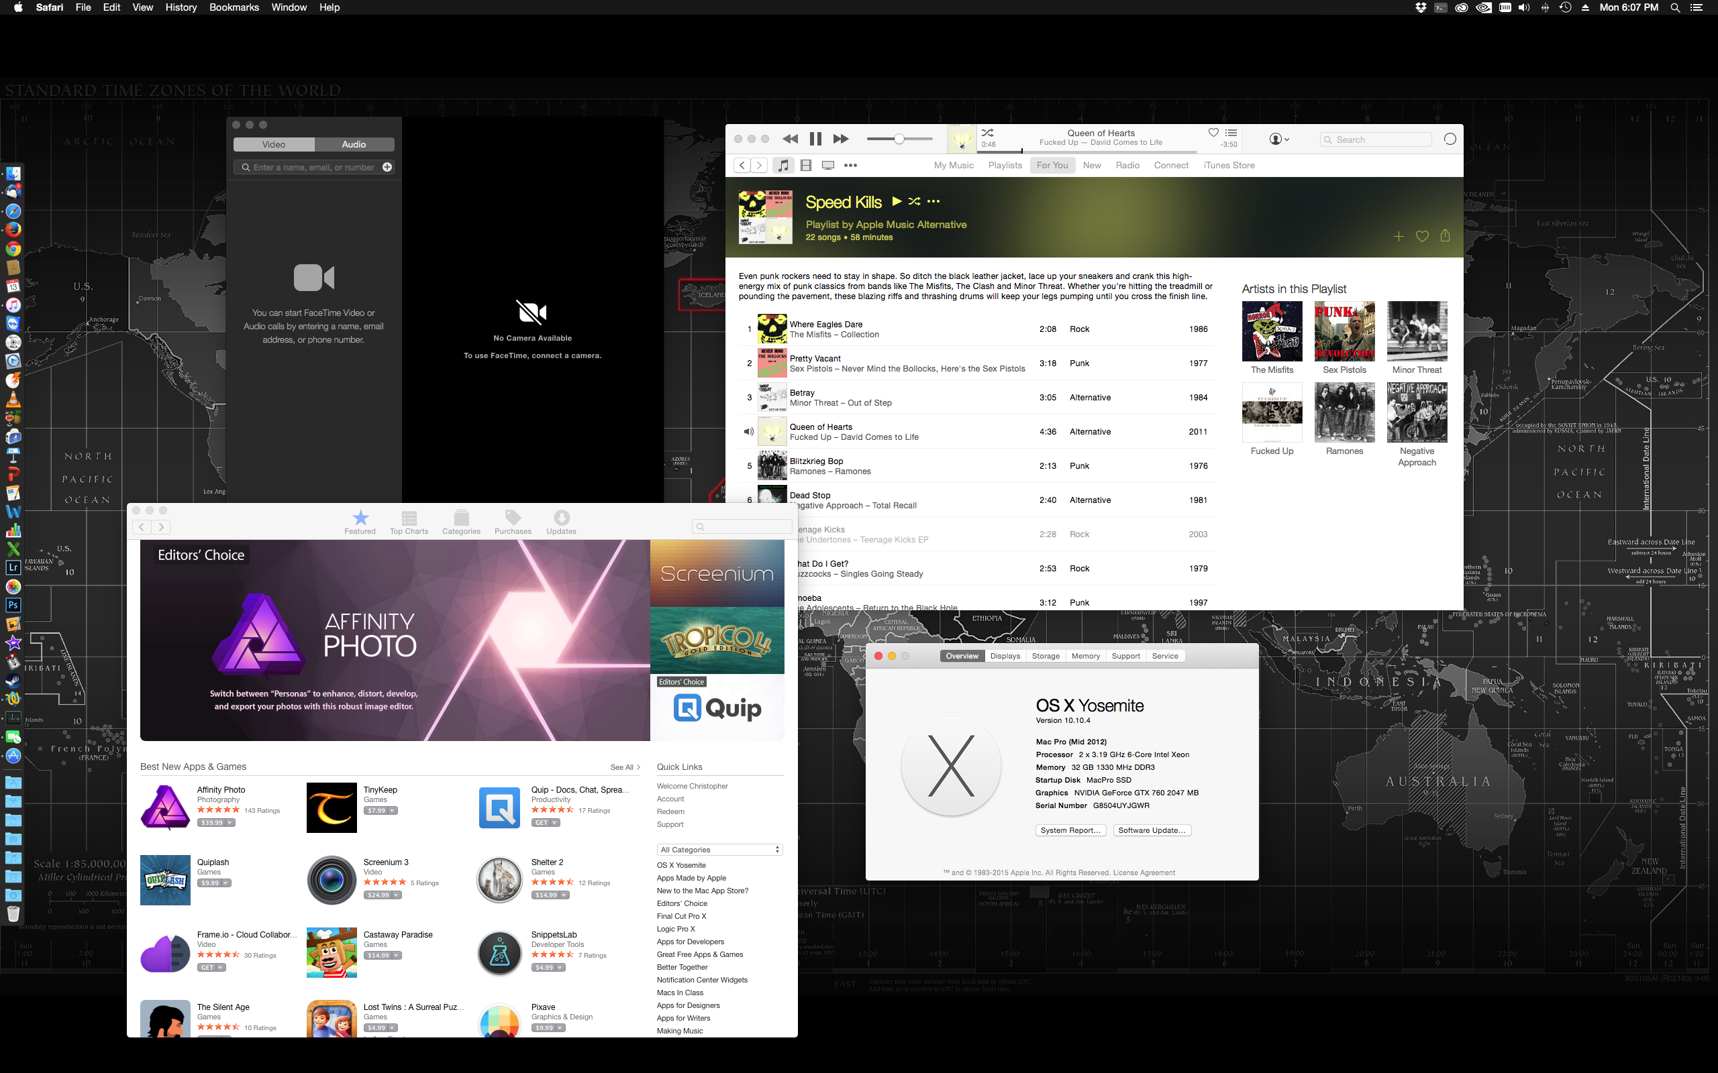Toggle shuffle in the iTunes now-playing display
The image size is (1718, 1073).
(x=987, y=133)
